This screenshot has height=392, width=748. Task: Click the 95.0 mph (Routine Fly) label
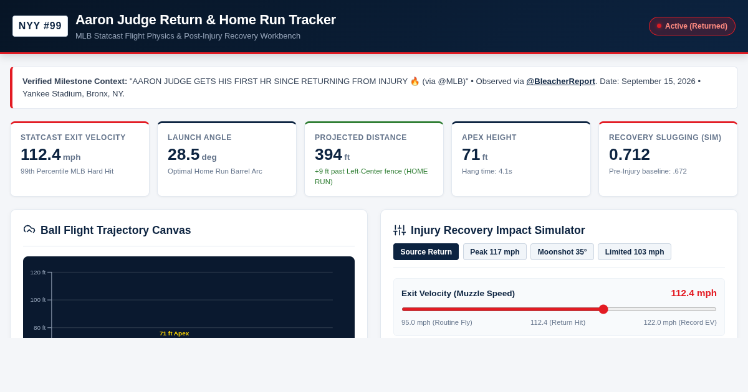437,322
